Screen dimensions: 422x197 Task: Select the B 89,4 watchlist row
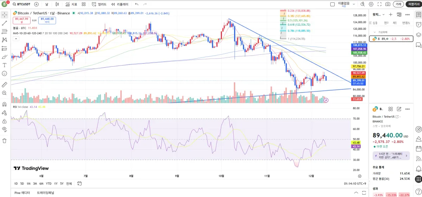click(x=391, y=39)
